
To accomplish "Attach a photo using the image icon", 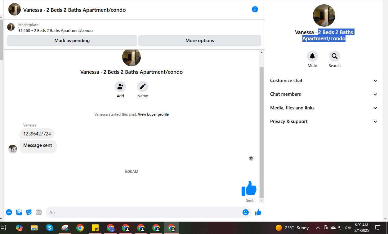I will tap(19, 212).
